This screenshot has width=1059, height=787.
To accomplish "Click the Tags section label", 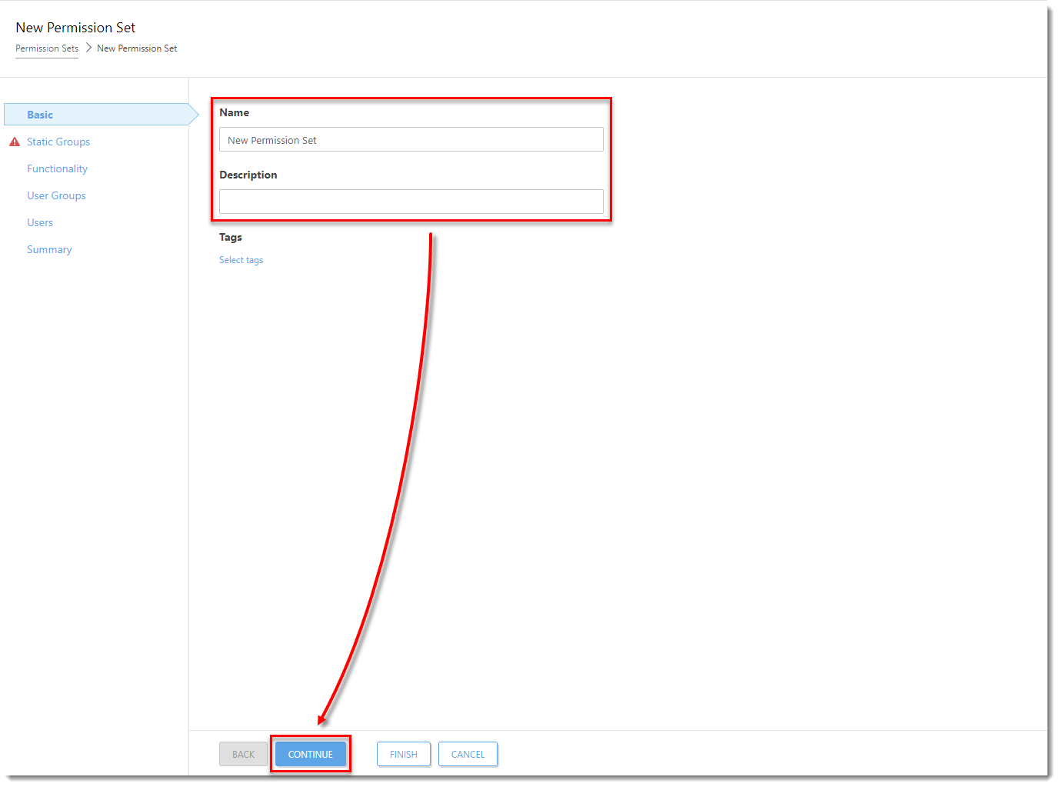I will point(231,237).
